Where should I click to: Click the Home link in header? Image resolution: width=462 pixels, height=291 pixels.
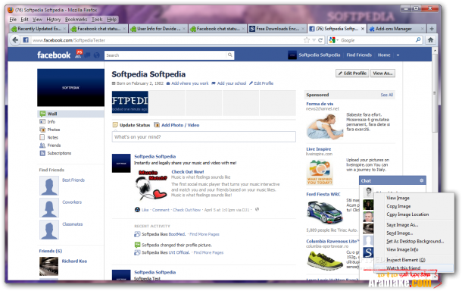pyautogui.click(x=384, y=55)
